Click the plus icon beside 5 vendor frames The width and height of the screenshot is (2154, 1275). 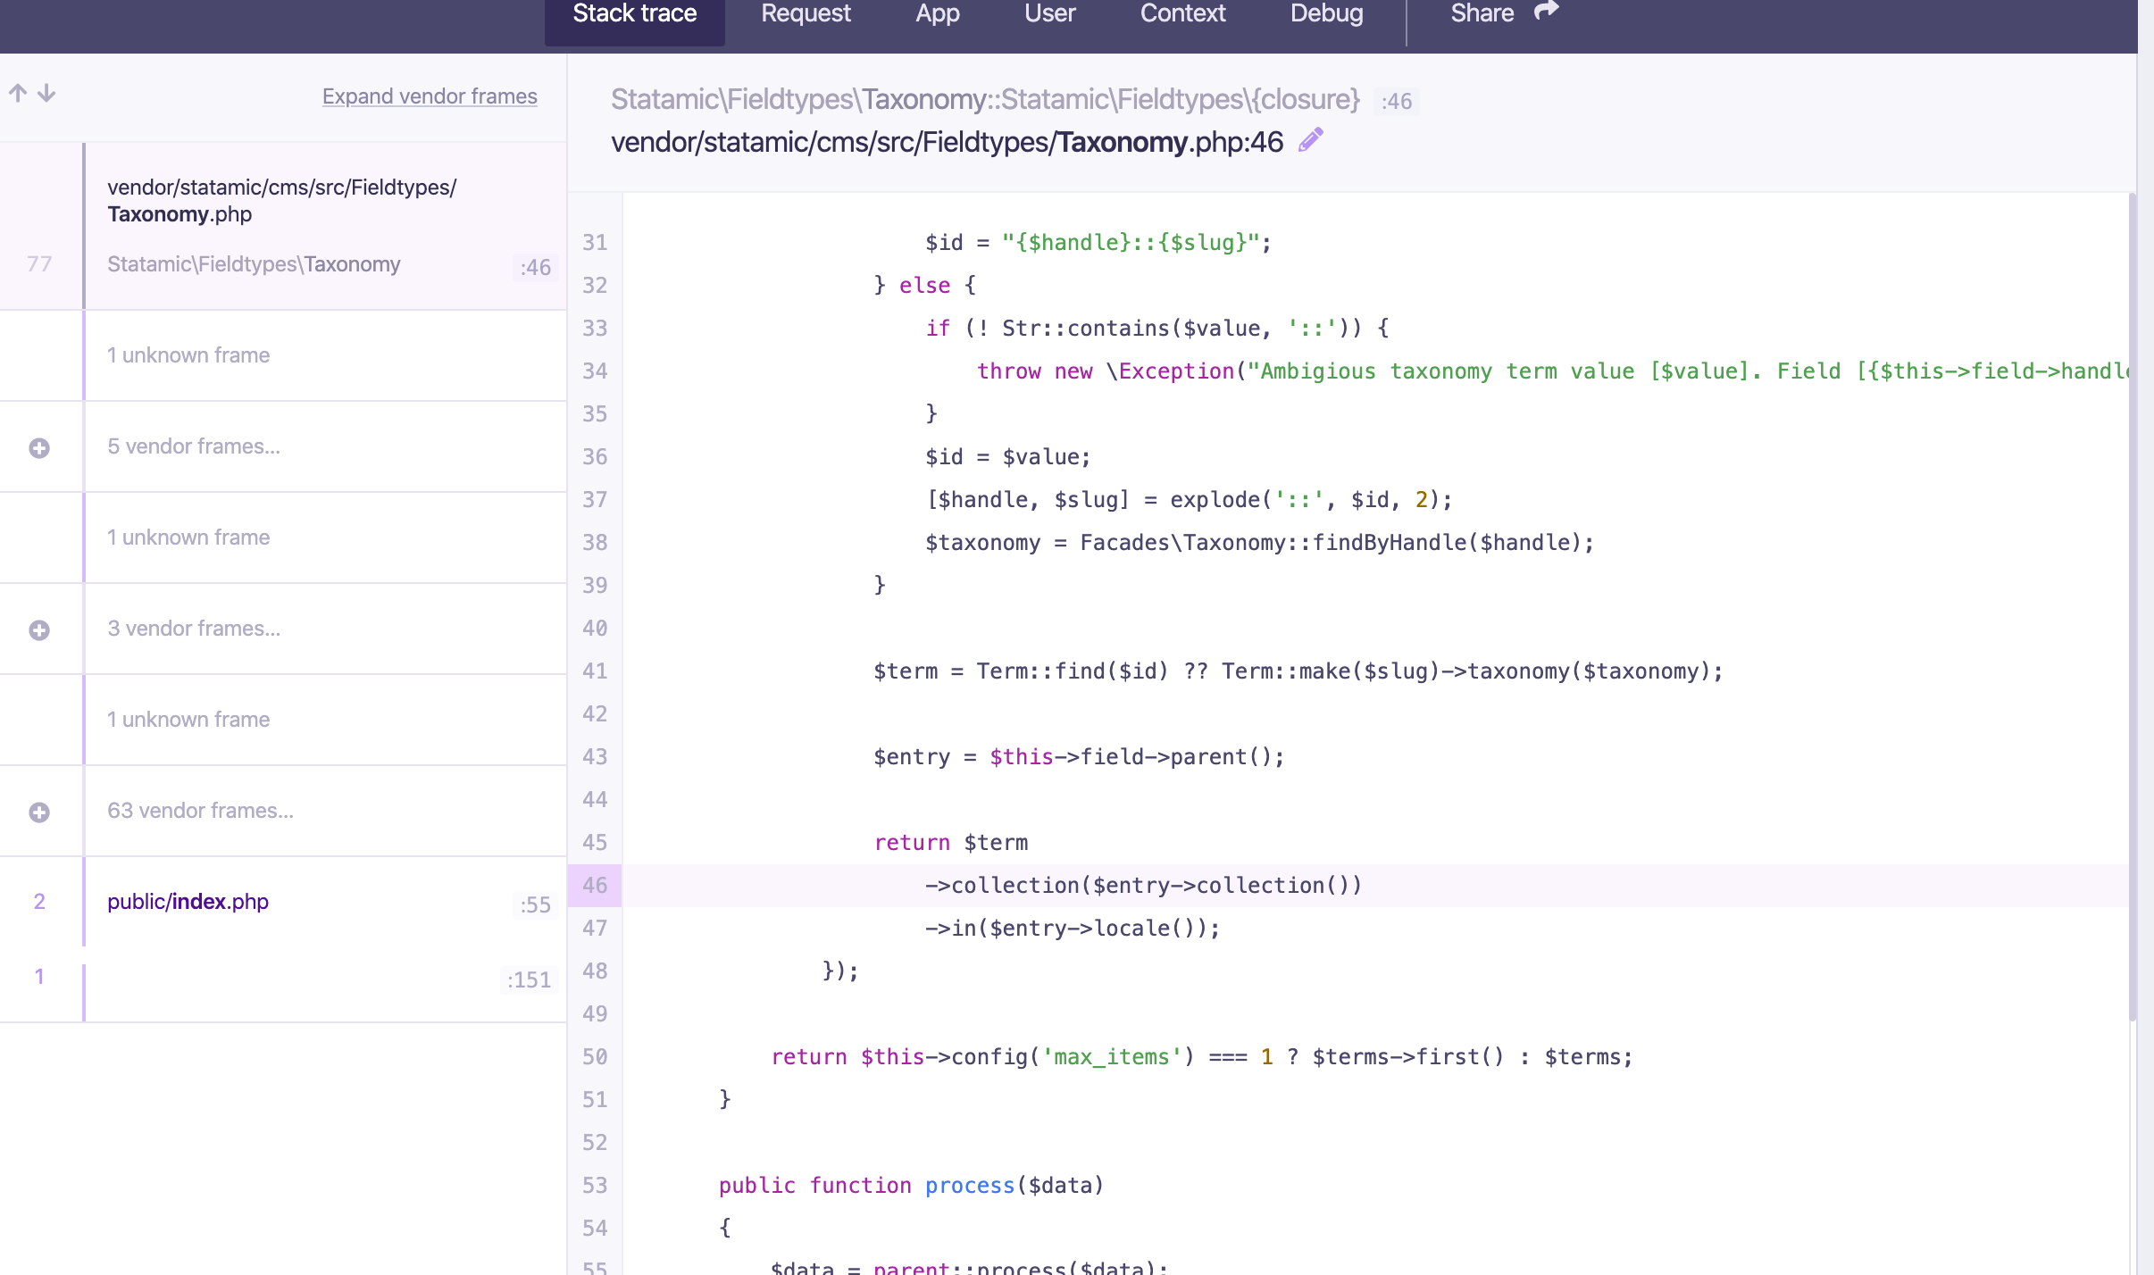pyautogui.click(x=38, y=446)
